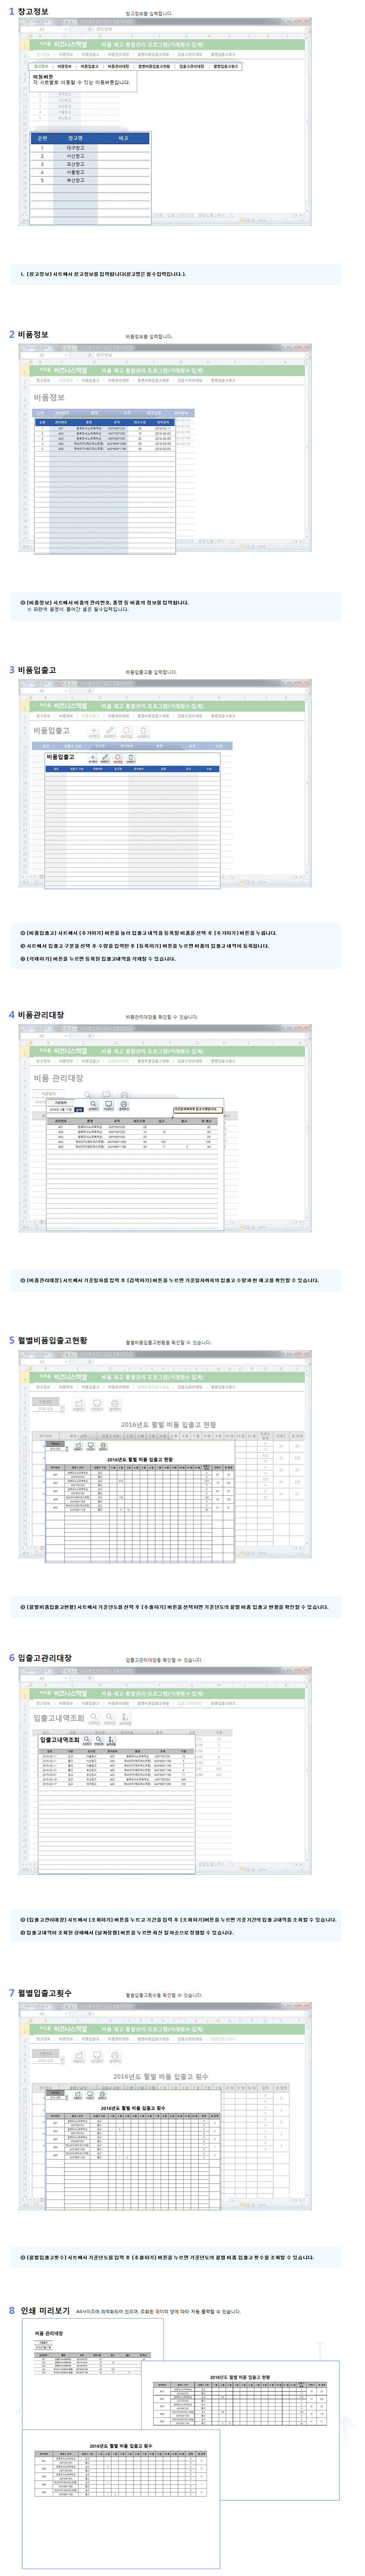
Task: Open the 월별비품입출고현황 tab in the first screenshot
Action: (x=154, y=66)
